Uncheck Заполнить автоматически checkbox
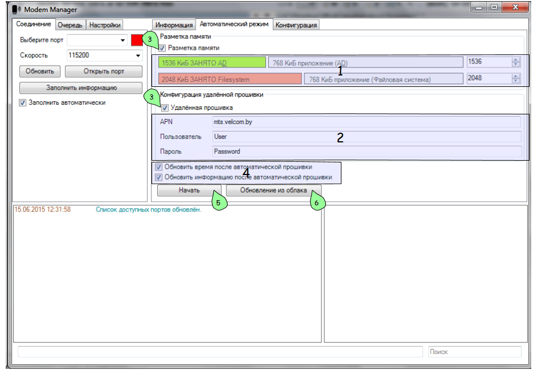 tap(23, 102)
